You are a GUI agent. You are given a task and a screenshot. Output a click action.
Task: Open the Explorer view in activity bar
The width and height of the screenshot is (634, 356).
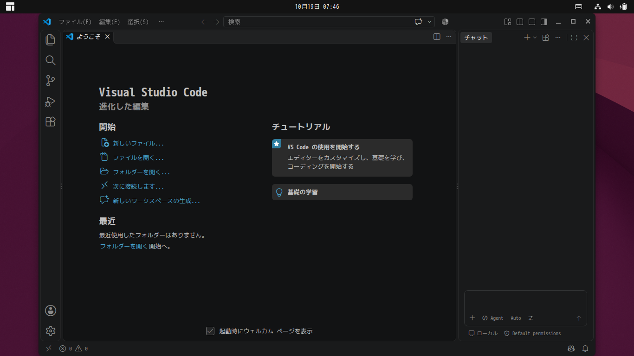51,39
